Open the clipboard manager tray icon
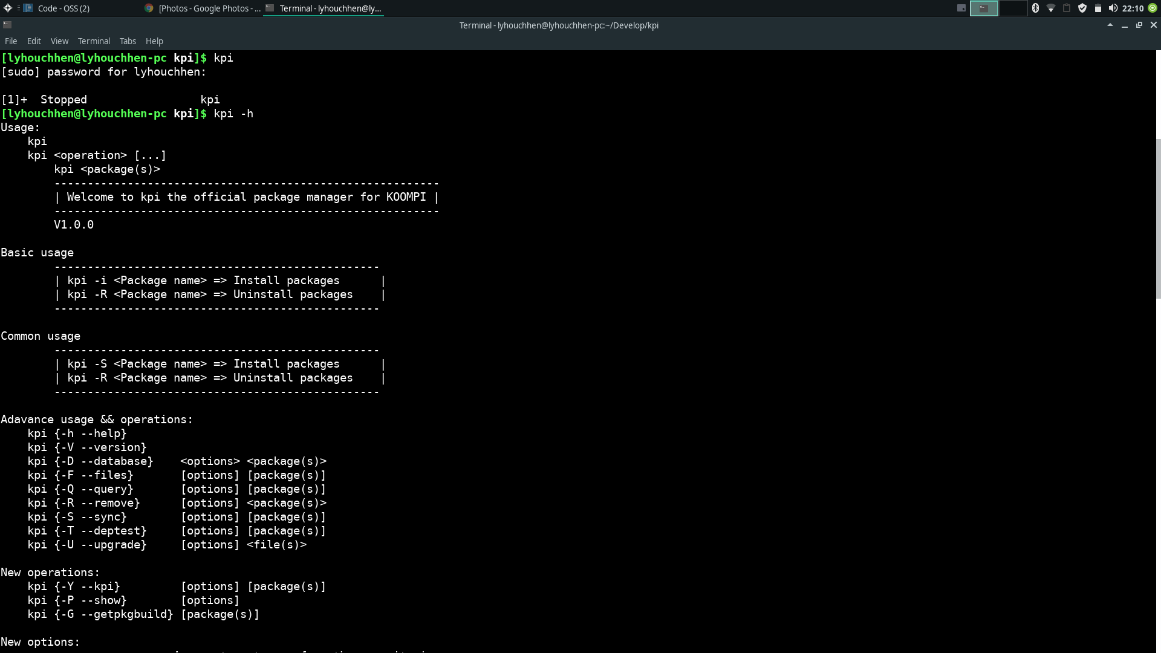1161x653 pixels. click(x=1067, y=8)
